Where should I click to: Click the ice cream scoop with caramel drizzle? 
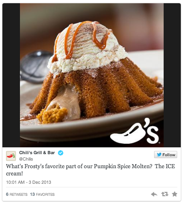coord(87,47)
